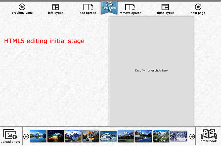Go to the previous page arrow icon
This screenshot has width=221, height=146.
(22, 7)
